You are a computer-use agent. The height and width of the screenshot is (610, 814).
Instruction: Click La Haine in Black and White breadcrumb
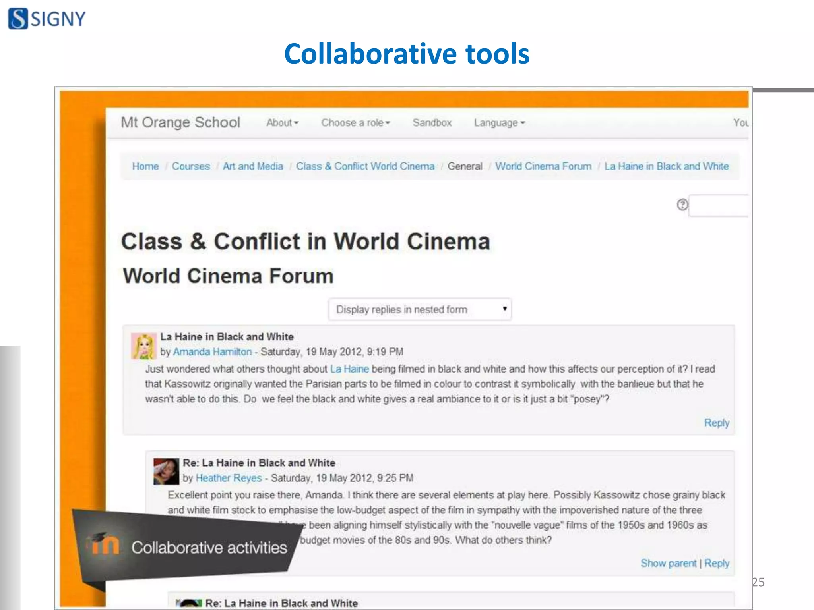[667, 166]
